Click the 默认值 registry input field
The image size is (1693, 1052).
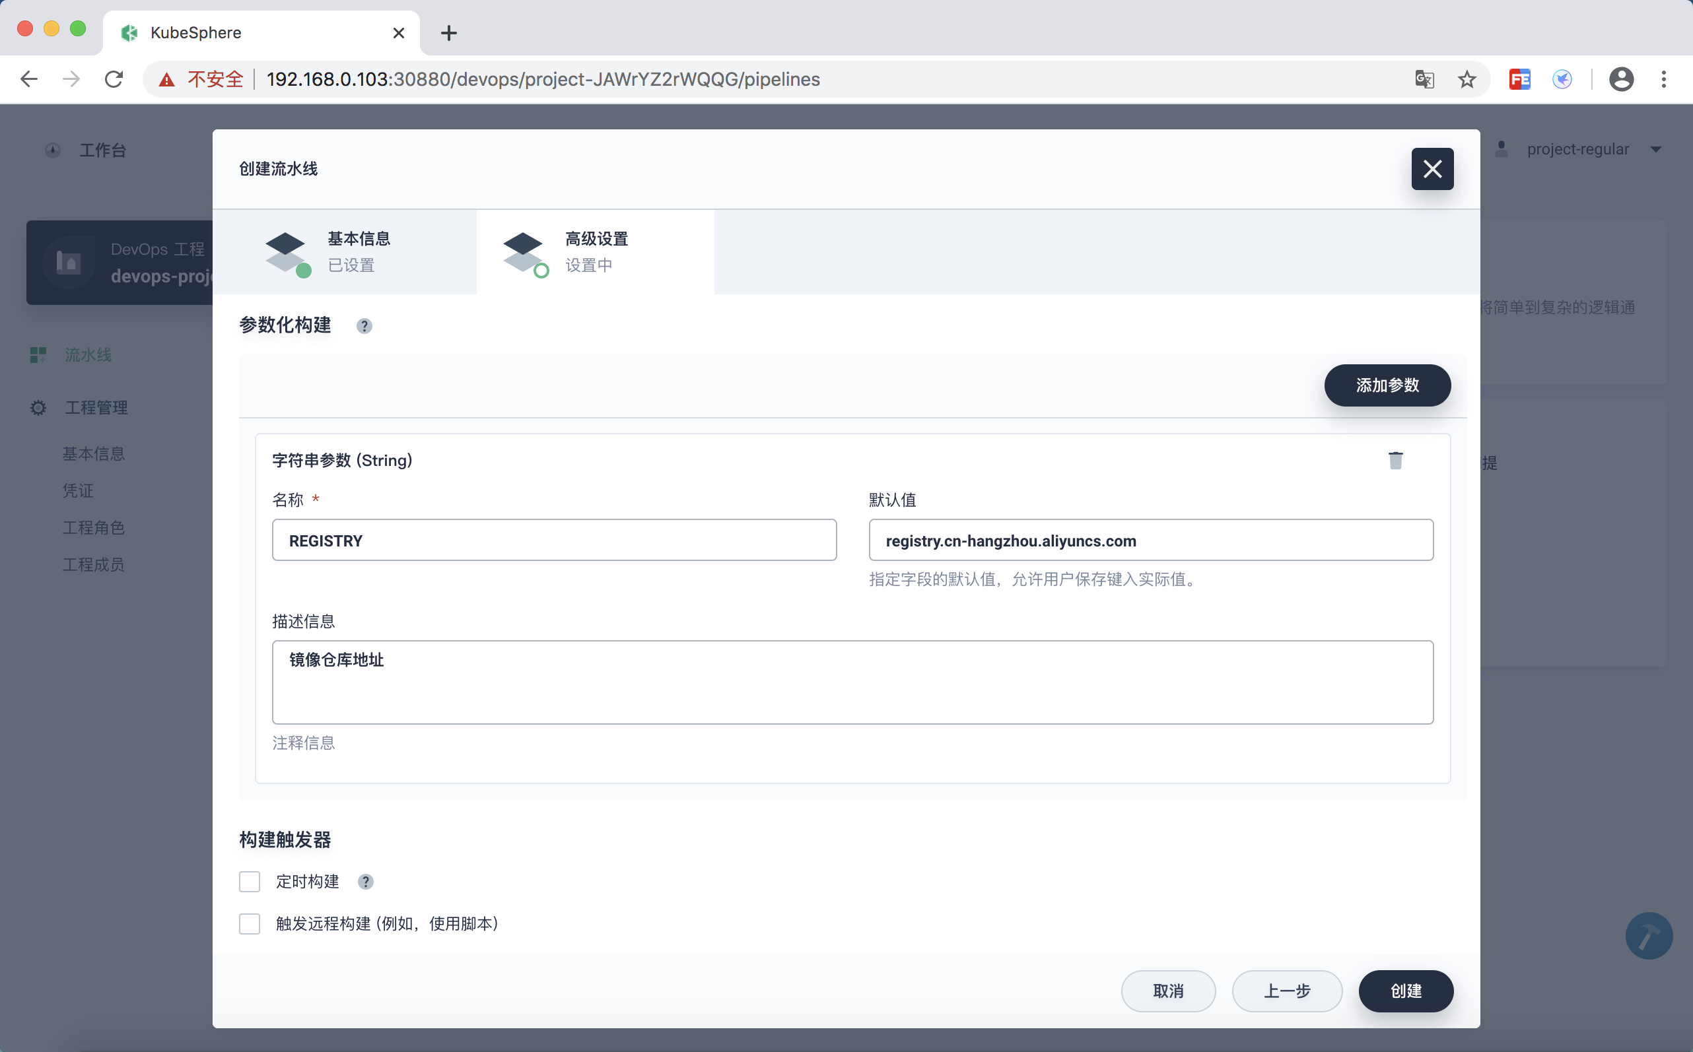pos(1151,541)
